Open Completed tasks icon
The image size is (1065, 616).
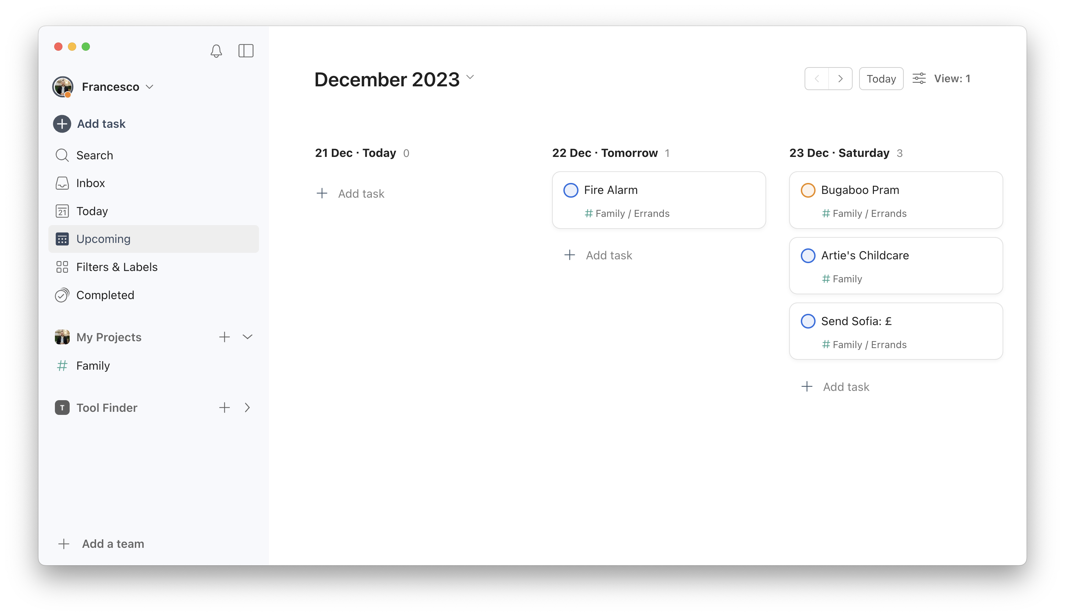coord(62,295)
